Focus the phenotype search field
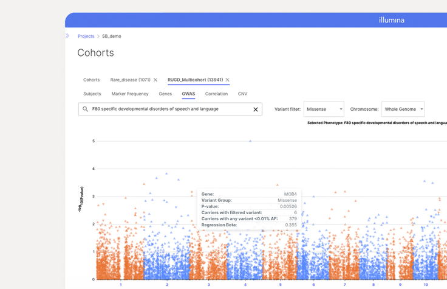The height and width of the screenshot is (289, 447). (x=170, y=109)
